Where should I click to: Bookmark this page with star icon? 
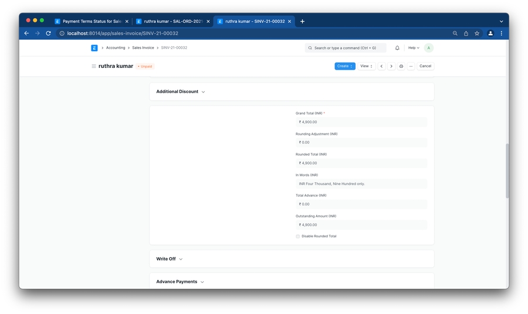(x=477, y=33)
